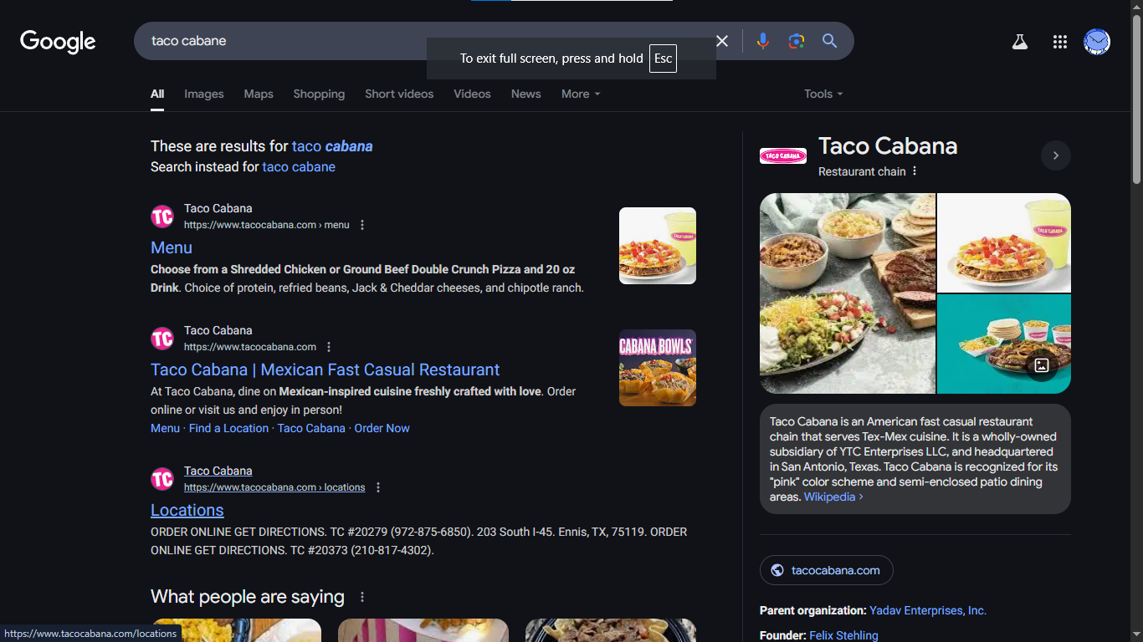Click the Menu sitelink under second result
Screen dimensions: 1143x642
pyautogui.click(x=165, y=428)
